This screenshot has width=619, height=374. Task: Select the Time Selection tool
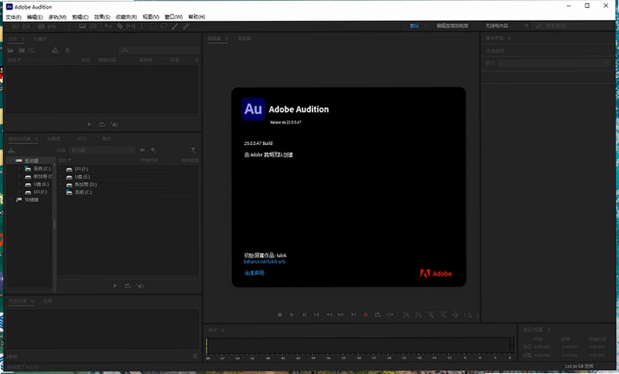click(x=141, y=27)
